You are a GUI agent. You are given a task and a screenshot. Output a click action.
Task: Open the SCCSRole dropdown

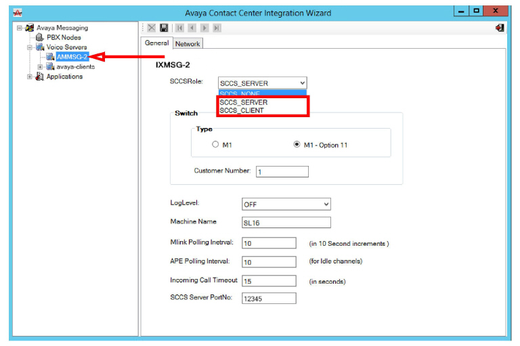[x=303, y=83]
